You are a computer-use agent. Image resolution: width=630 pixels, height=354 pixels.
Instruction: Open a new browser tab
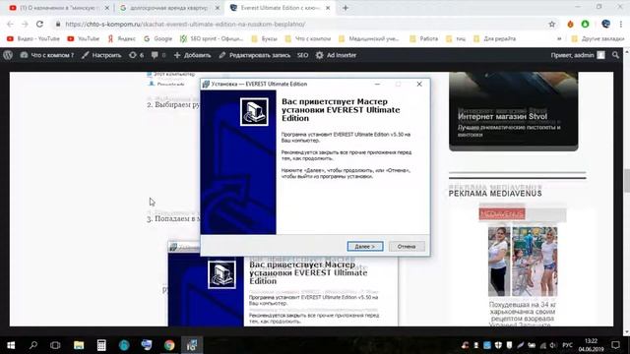[346, 8]
